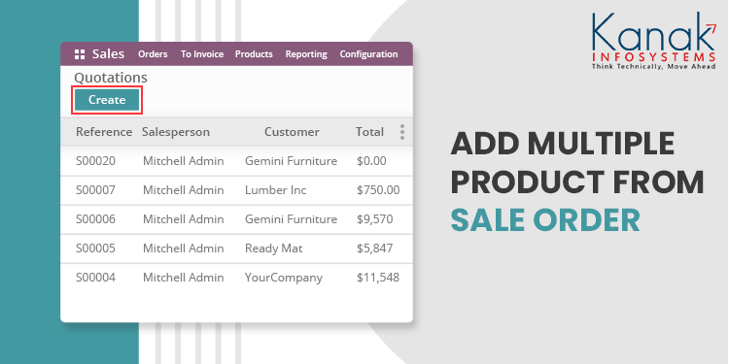Open the Orders menu

(x=153, y=54)
